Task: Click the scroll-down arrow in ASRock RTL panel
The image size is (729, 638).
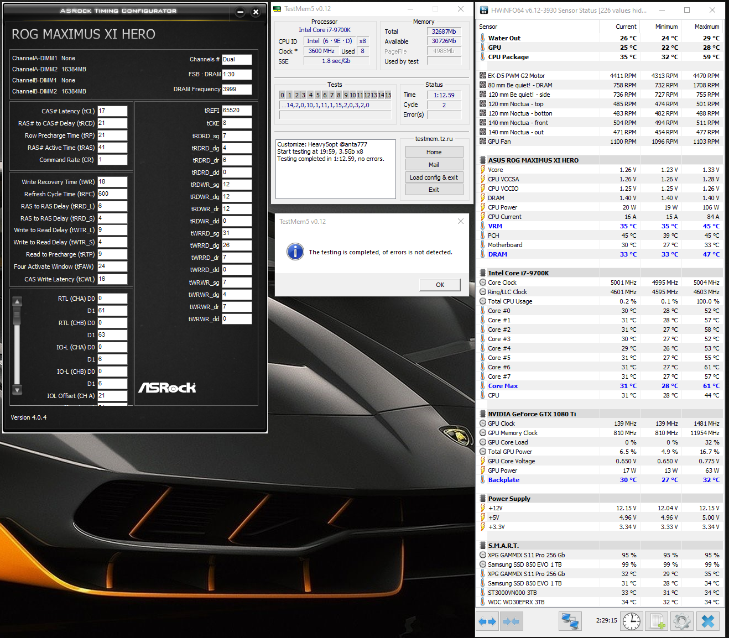Action: click(x=17, y=390)
